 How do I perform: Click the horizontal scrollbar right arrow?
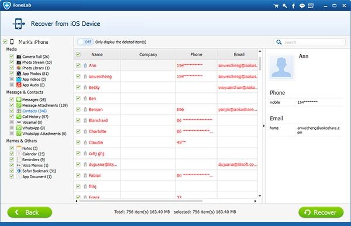pos(255,201)
